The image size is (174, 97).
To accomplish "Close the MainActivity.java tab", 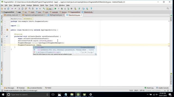I will pyautogui.click(x=82, y=15).
